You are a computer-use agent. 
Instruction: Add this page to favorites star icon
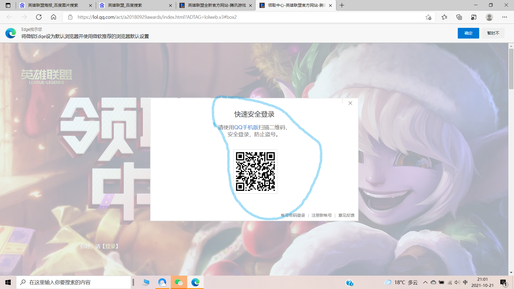(x=428, y=17)
